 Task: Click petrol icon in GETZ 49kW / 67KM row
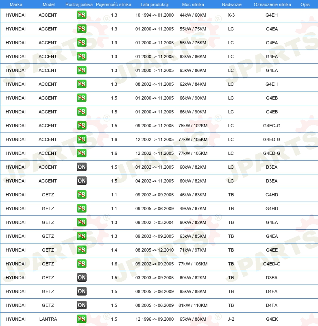(x=81, y=209)
